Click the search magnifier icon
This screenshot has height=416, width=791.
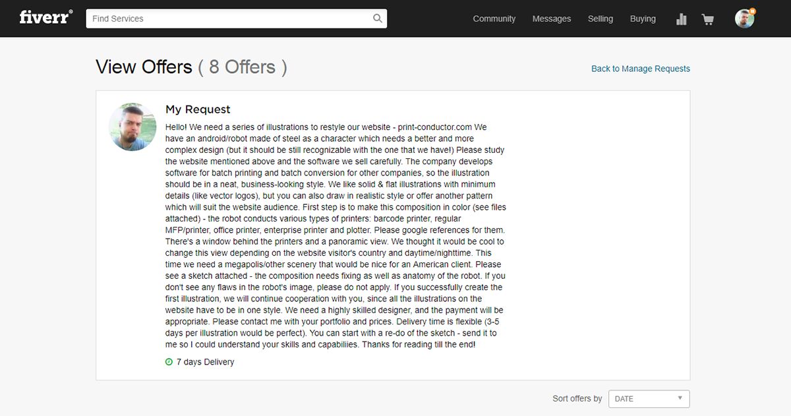(377, 18)
